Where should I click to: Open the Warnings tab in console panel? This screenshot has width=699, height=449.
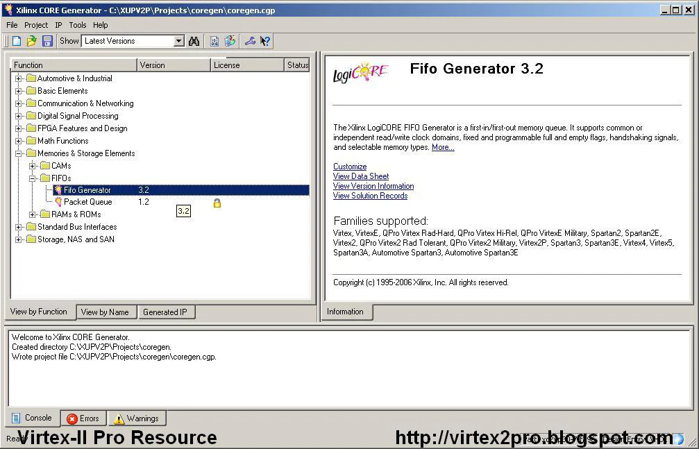[x=136, y=418]
